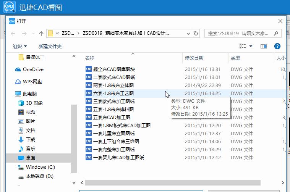Select file 超全床CAD图库图块
The width and height of the screenshot is (290, 192).
click(114, 69)
